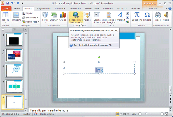Click the "Austin" theme status button
Image resolution: width=173 pixels, height=117 pixels.
click(x=27, y=114)
